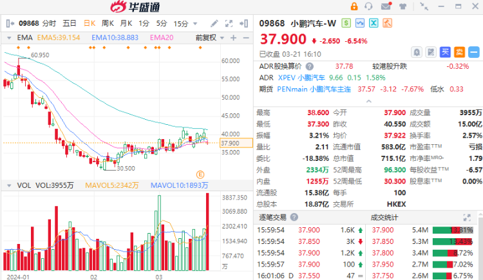Click the help icon next to 逐笔交易
The image size is (483, 280).
click(x=294, y=217)
